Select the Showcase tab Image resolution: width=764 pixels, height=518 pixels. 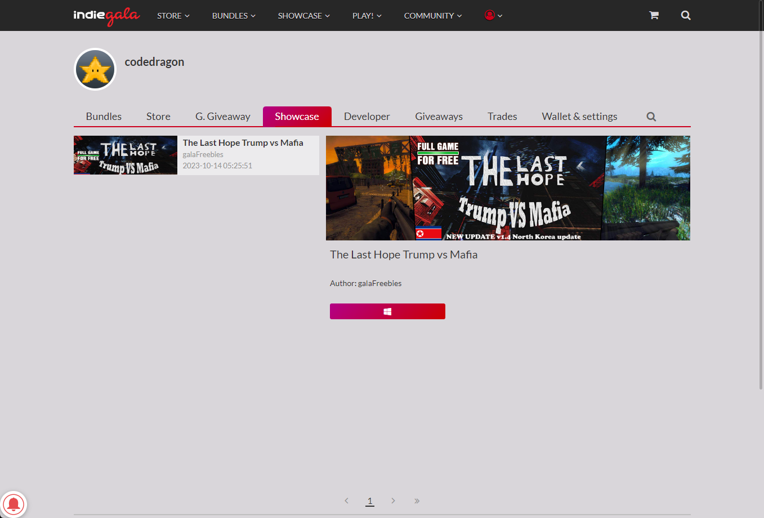pos(297,117)
